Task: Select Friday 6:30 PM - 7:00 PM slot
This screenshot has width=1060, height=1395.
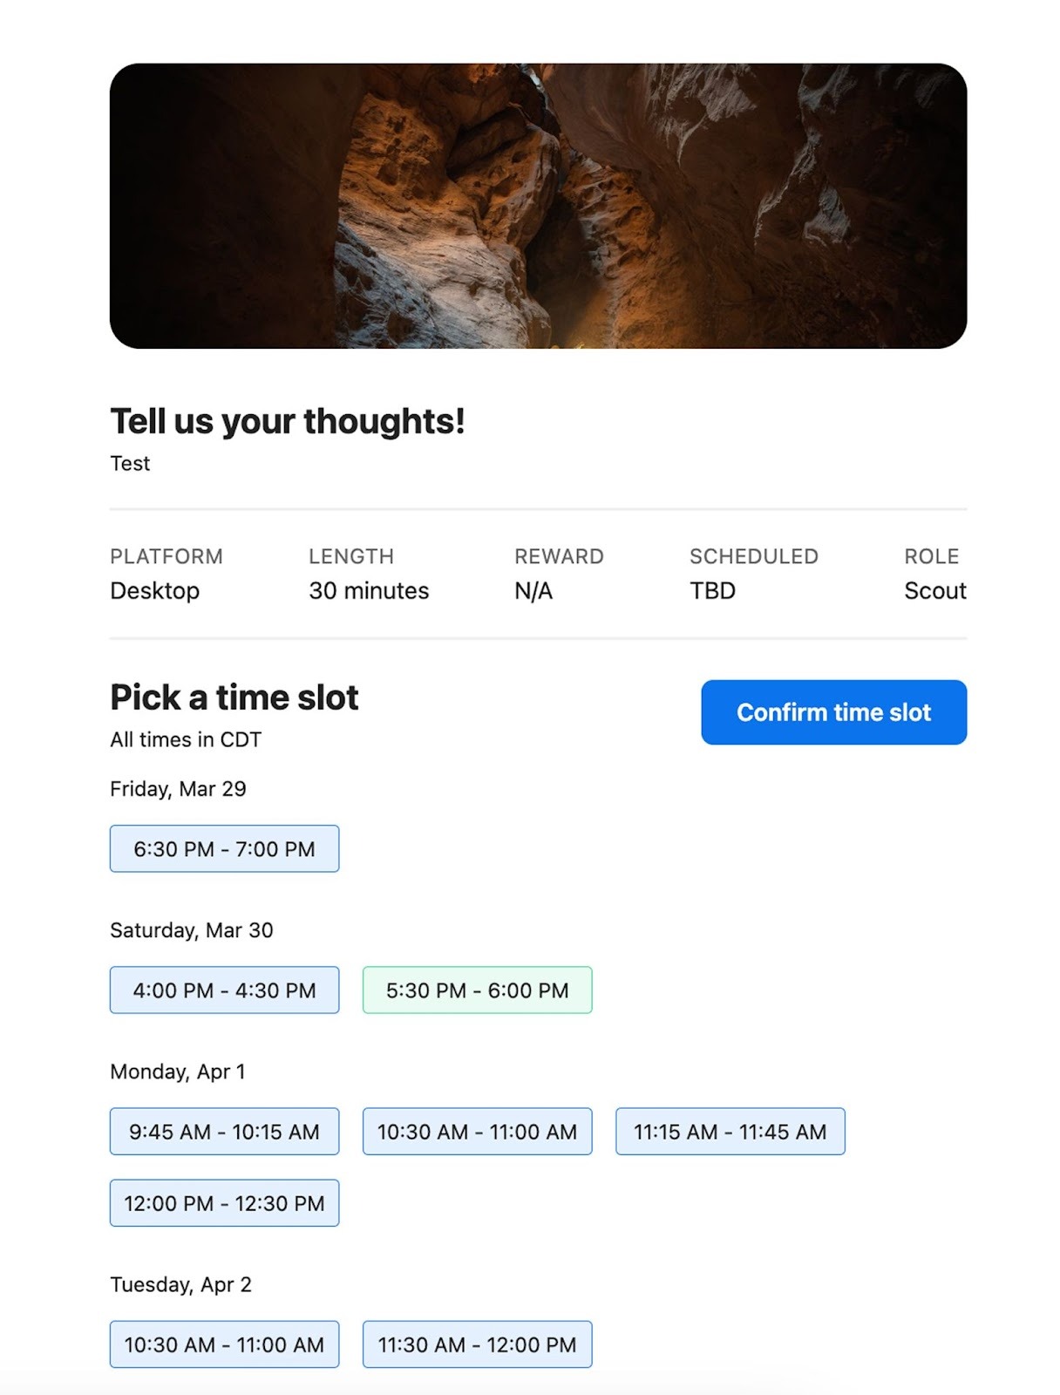Action: tap(224, 848)
